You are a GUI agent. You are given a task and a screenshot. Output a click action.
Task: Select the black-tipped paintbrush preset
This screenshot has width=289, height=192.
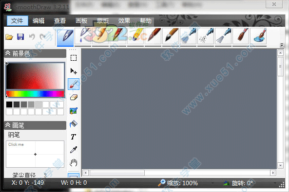pos(171,36)
